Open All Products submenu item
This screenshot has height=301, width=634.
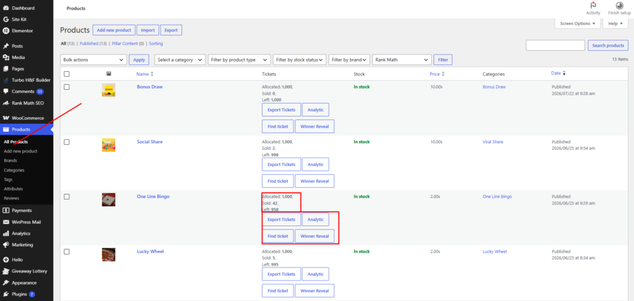pyautogui.click(x=15, y=142)
